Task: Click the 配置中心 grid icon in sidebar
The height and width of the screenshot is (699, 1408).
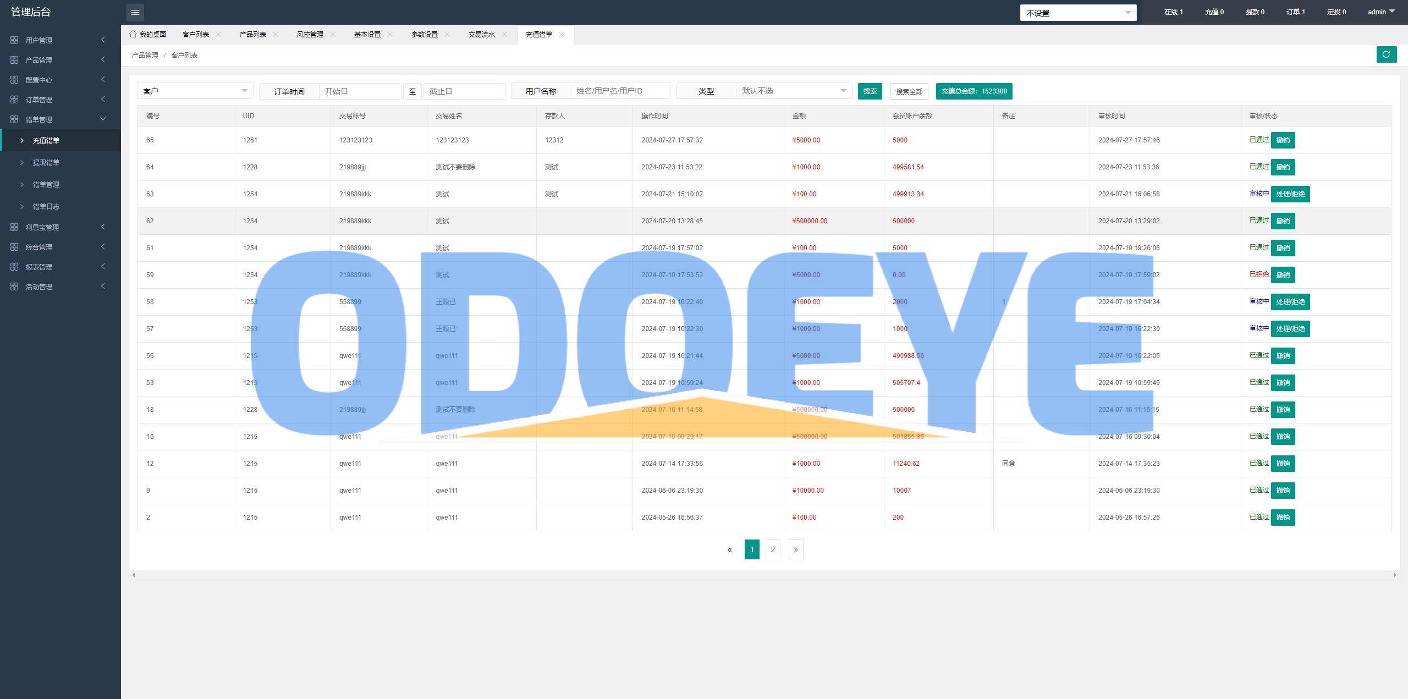Action: pyautogui.click(x=14, y=80)
